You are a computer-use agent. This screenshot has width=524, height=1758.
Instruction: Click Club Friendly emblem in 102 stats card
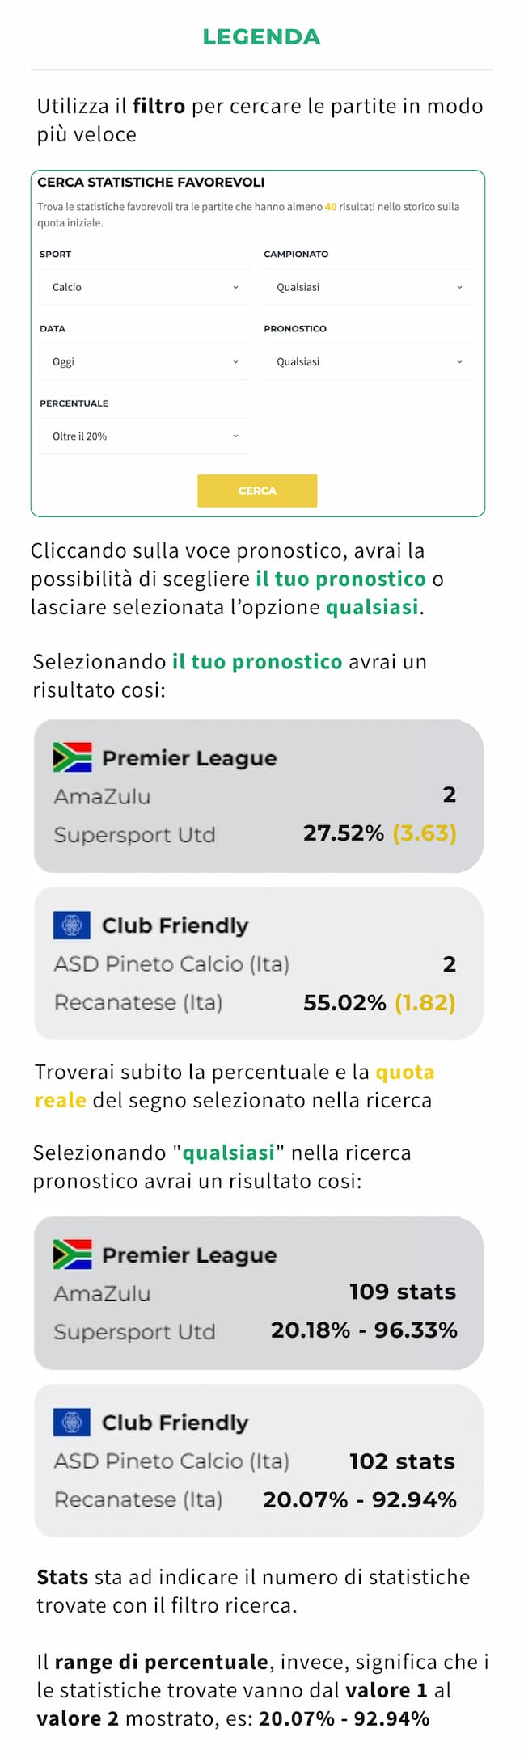[72, 1422]
